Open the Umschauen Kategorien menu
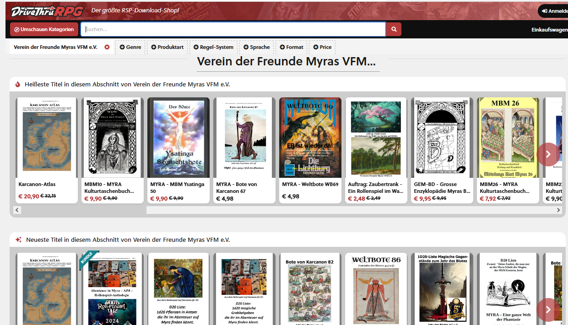 [x=44, y=29]
